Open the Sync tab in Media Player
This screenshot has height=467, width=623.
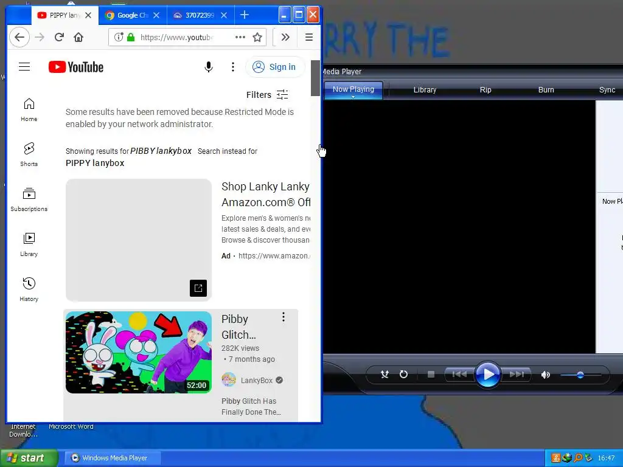607,90
